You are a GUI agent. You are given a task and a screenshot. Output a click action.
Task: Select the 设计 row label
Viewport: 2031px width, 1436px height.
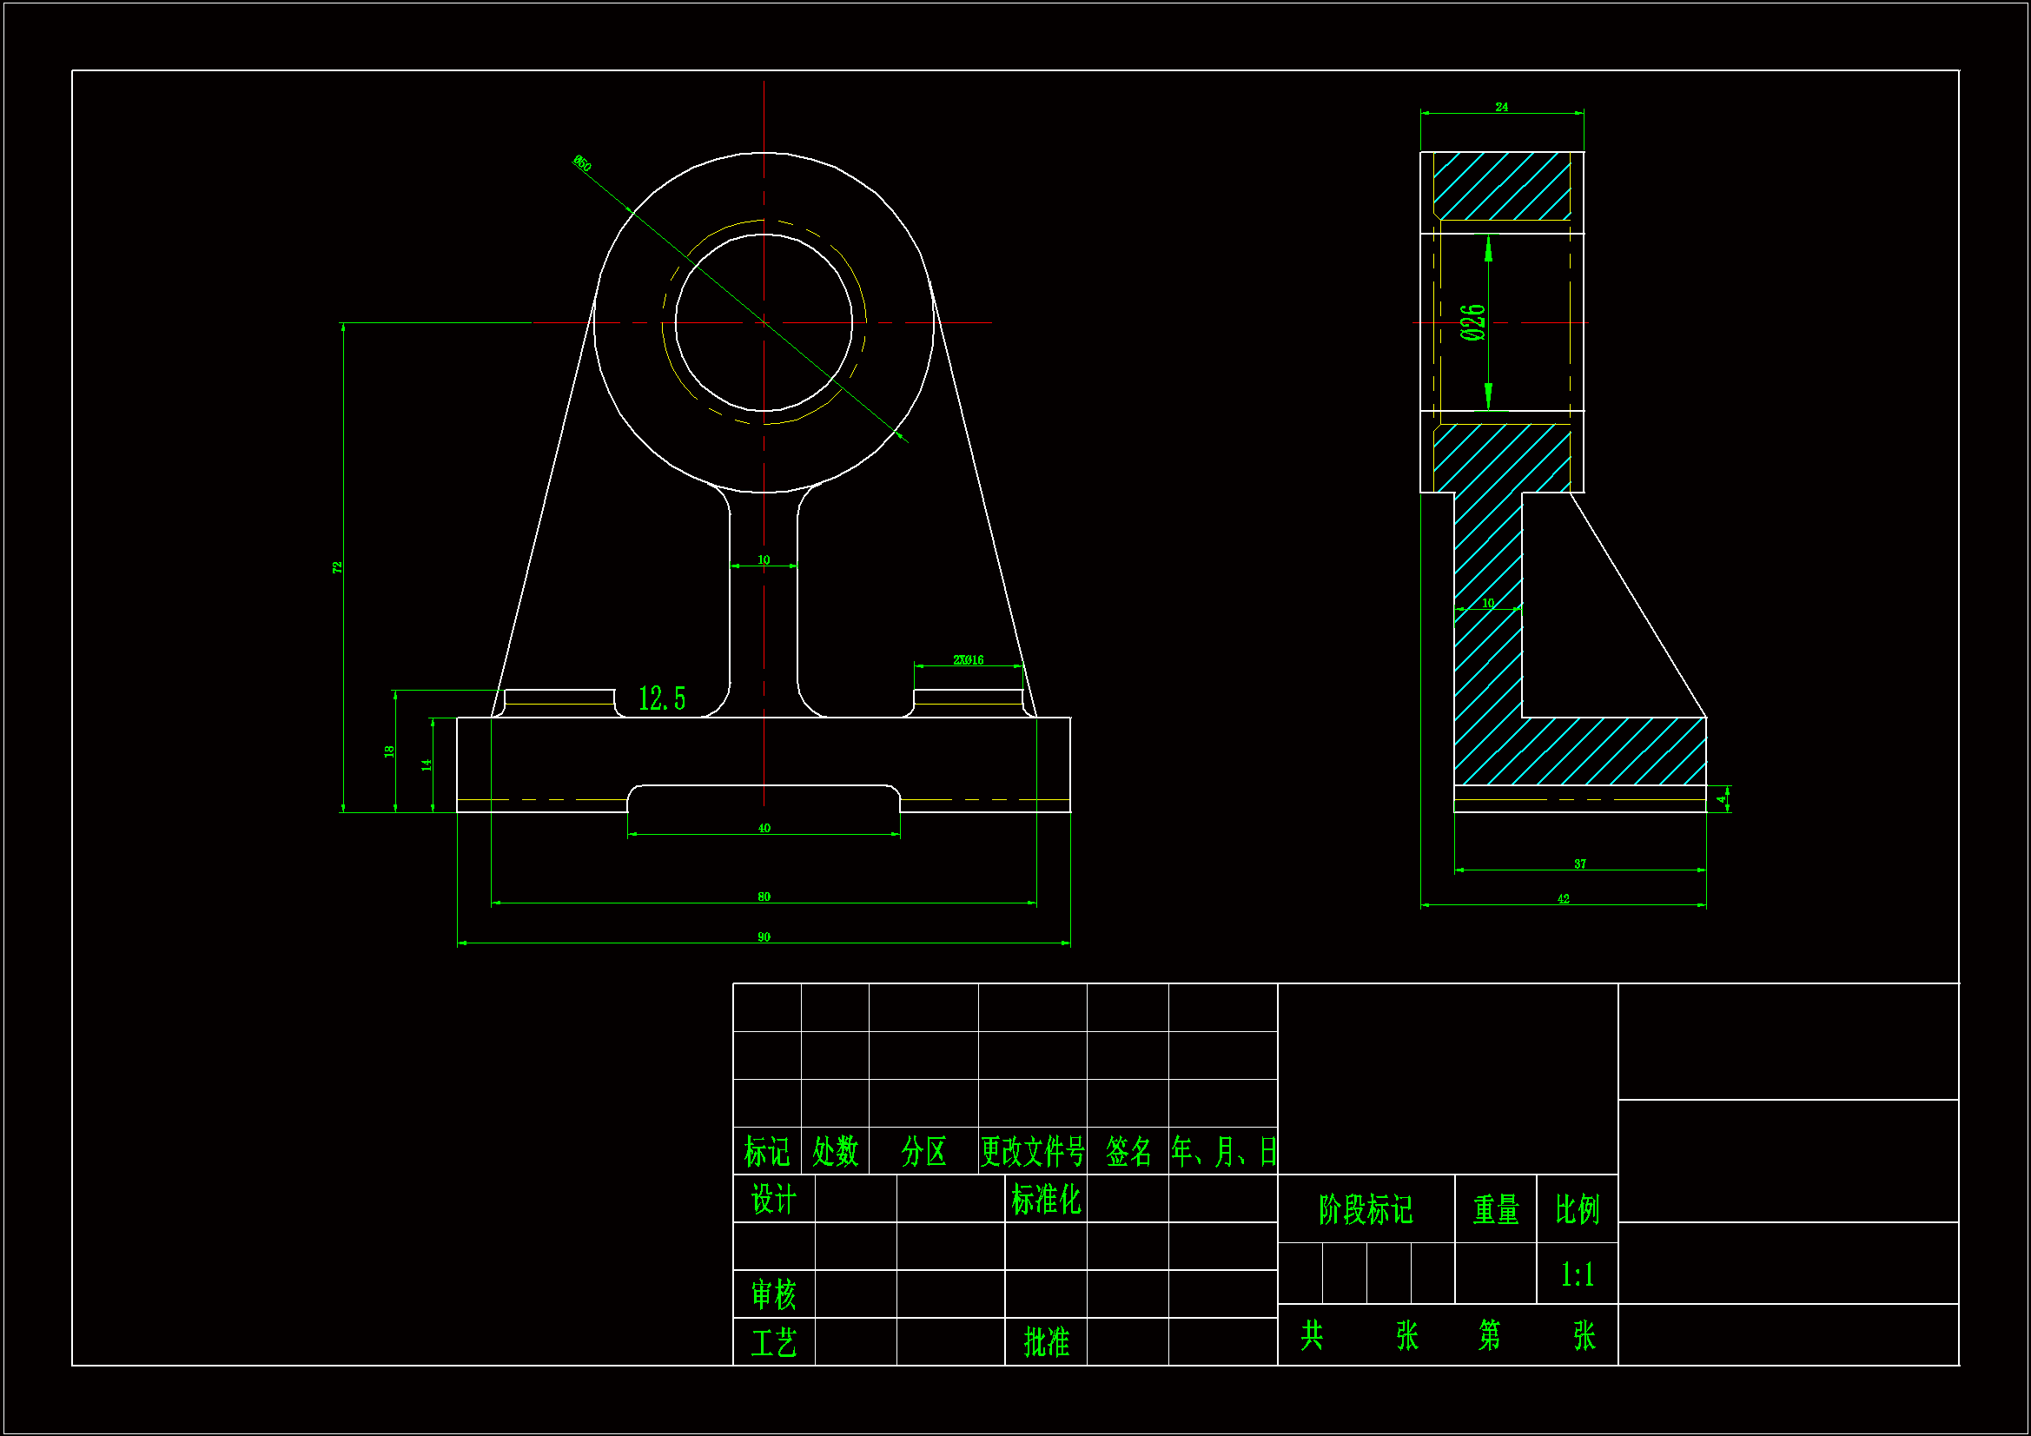click(773, 1201)
